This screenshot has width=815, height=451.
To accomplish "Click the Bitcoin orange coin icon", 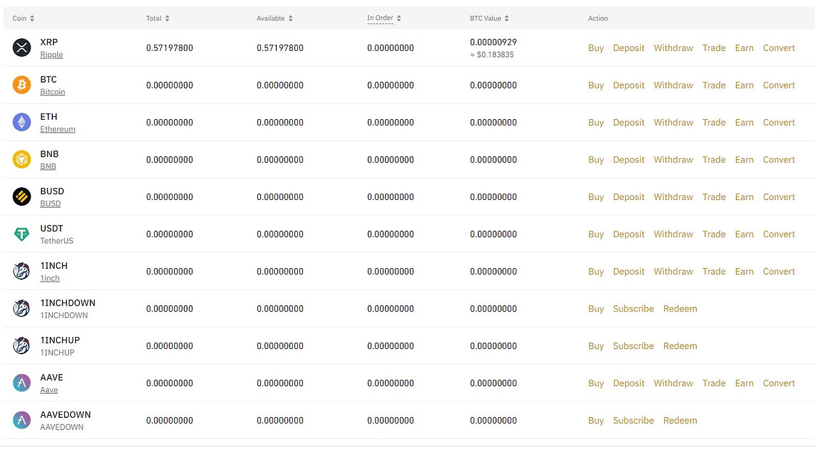I will [22, 85].
